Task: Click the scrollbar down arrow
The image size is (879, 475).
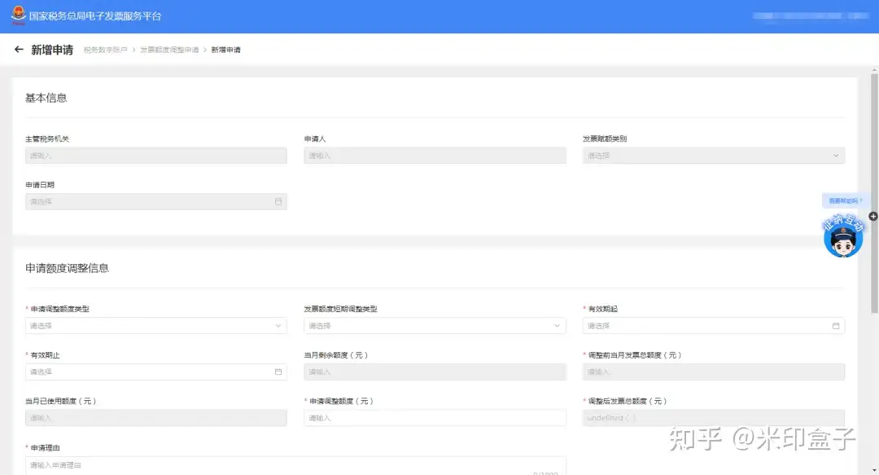Action: (x=874, y=470)
